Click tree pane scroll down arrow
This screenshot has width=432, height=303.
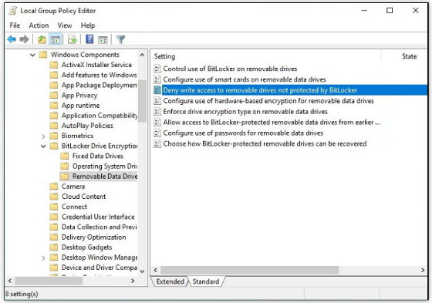pos(142,271)
